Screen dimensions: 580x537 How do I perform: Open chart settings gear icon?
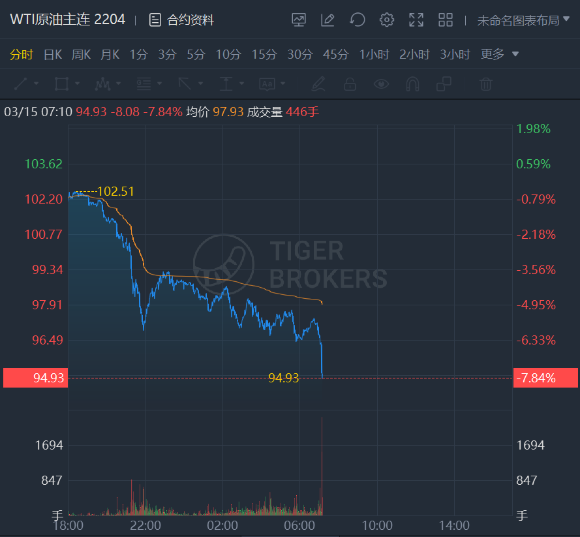[x=387, y=20]
